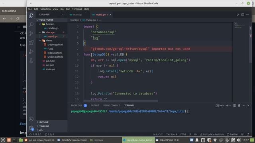Open the Search view in the activity bar
This screenshot has height=143, width=255.
click(x=31, y=25)
